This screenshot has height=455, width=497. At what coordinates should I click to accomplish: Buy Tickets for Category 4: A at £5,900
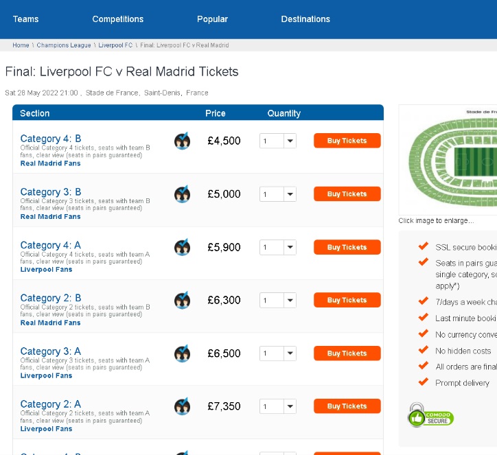click(347, 247)
